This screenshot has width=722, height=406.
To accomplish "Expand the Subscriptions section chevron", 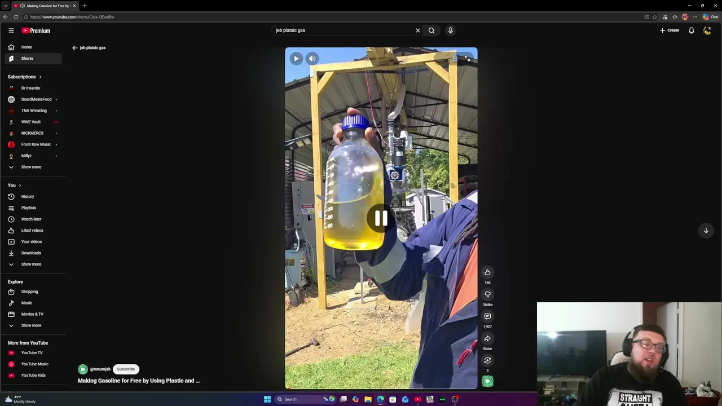I will (40, 77).
